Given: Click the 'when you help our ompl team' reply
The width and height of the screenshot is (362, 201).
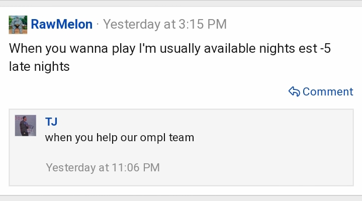Looking at the screenshot, I should coord(120,138).
